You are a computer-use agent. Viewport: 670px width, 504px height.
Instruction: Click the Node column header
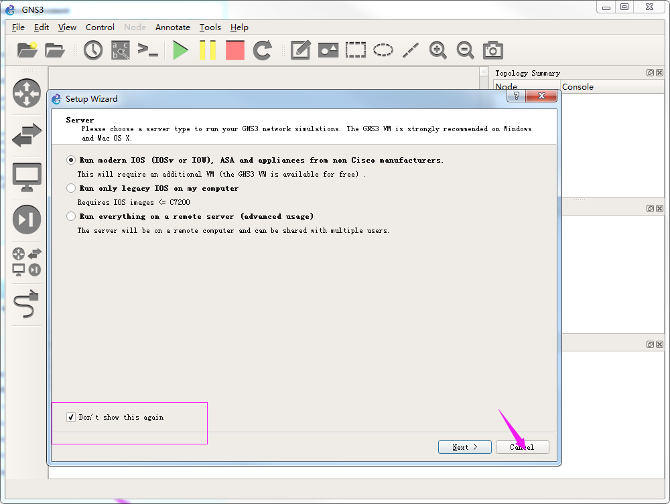[x=527, y=86]
